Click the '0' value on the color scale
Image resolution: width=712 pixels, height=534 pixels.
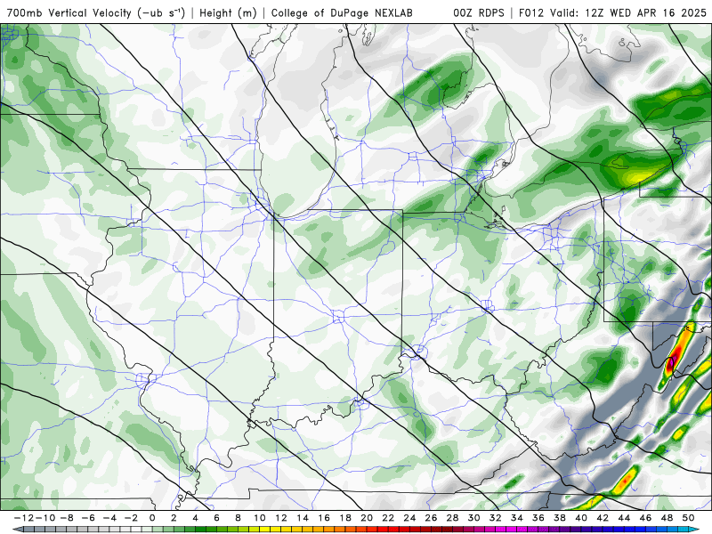point(152,518)
